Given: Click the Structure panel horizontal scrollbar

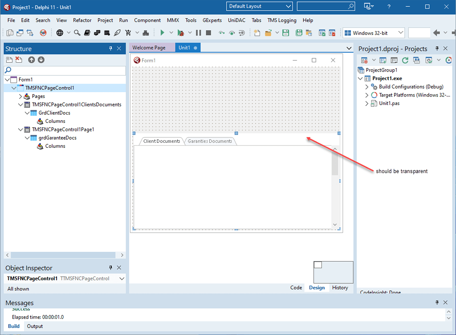Looking at the screenshot, I should point(63,255).
